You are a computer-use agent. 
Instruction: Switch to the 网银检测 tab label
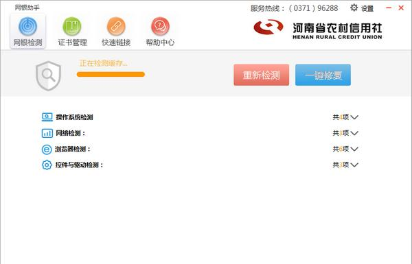pos(27,43)
